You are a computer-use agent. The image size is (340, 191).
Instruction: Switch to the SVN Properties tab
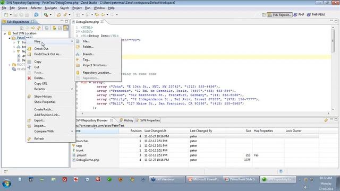(148, 120)
